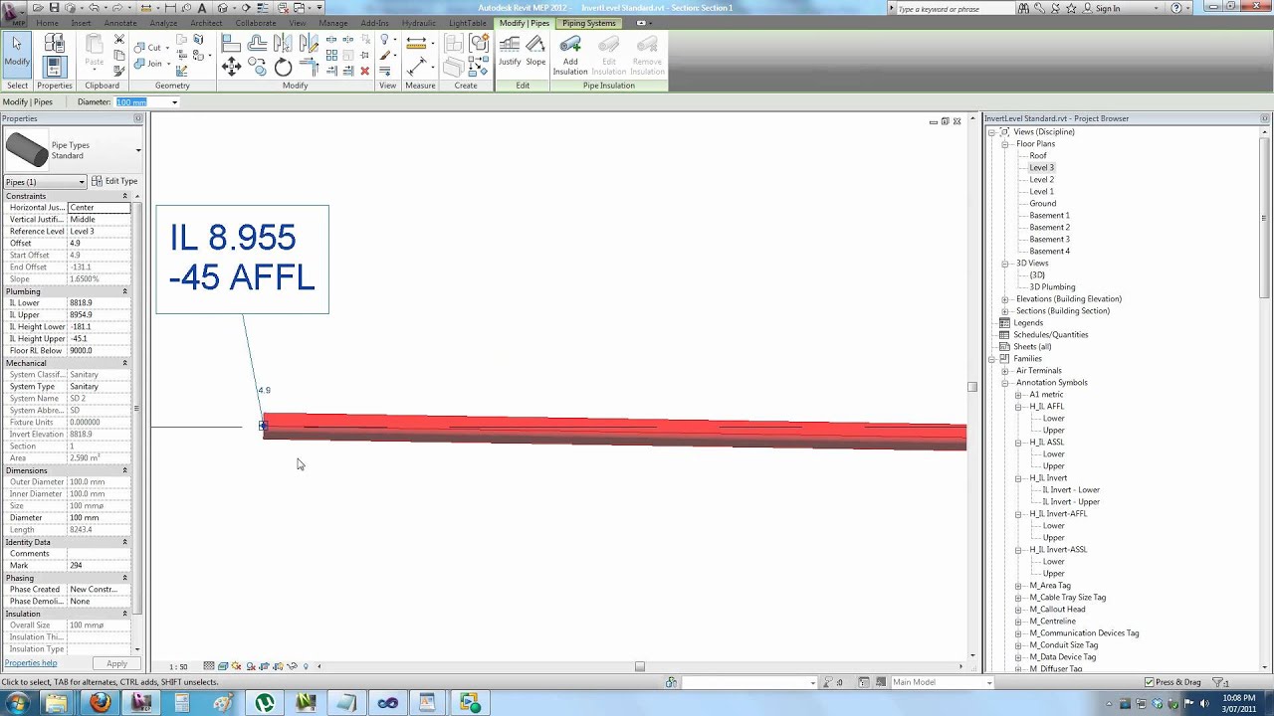Screen dimensions: 1274x716
Task: Open the Manage ribbon tab
Action: pos(333,23)
